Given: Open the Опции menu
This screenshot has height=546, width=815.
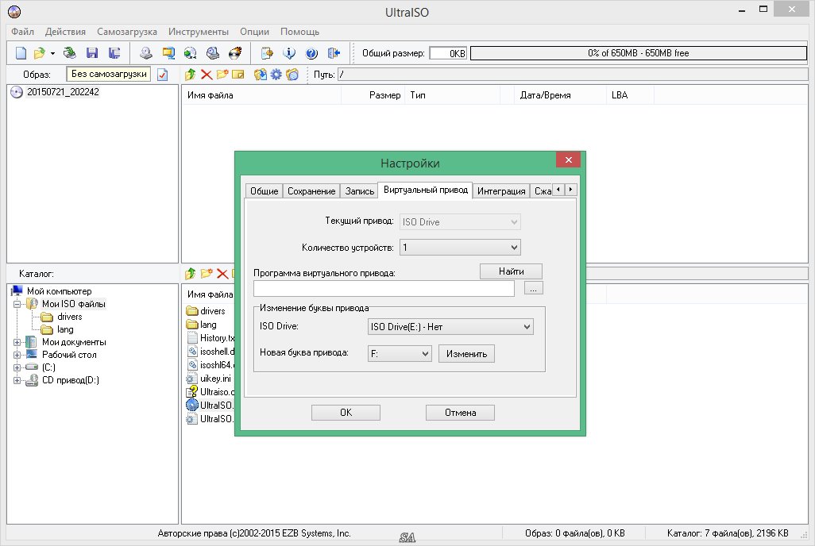Looking at the screenshot, I should 255,32.
